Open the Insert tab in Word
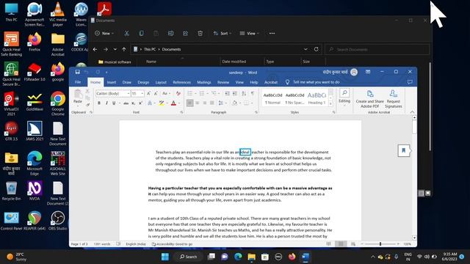Image resolution: width=470 pixels, height=264 pixels. (x=112, y=82)
